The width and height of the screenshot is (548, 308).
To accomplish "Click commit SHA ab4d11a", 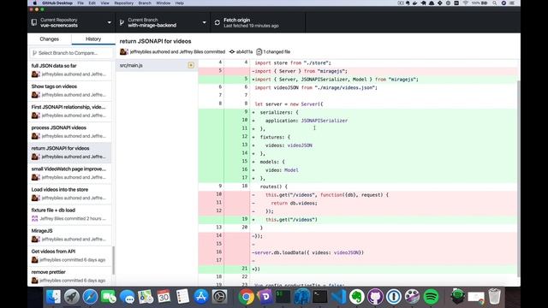I will point(244,51).
